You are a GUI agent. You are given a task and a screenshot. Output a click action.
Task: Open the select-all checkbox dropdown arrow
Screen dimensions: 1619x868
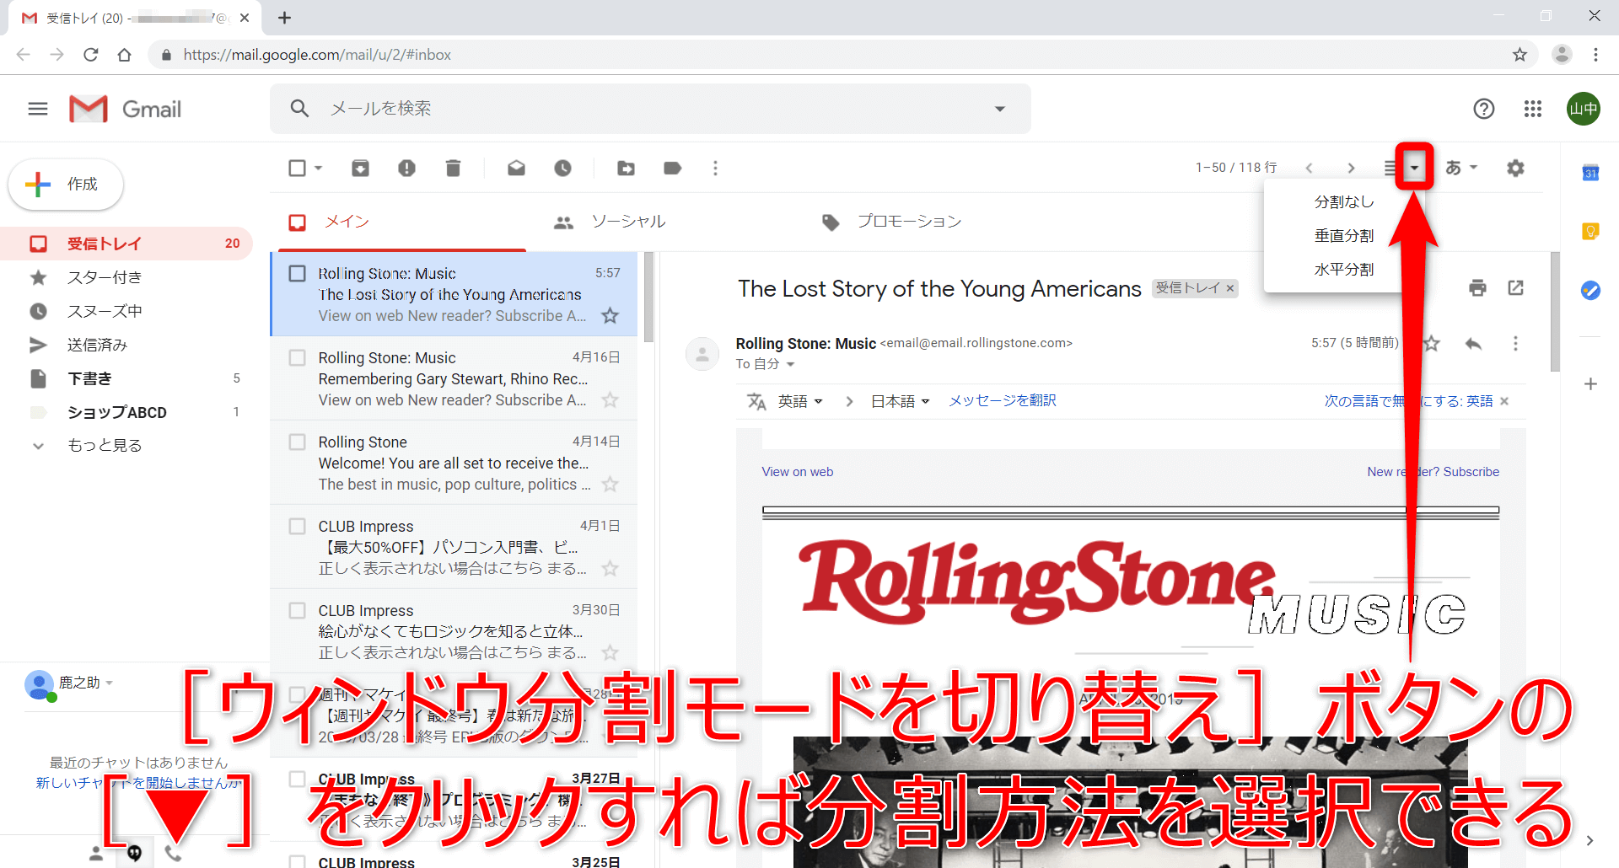pyautogui.click(x=319, y=168)
